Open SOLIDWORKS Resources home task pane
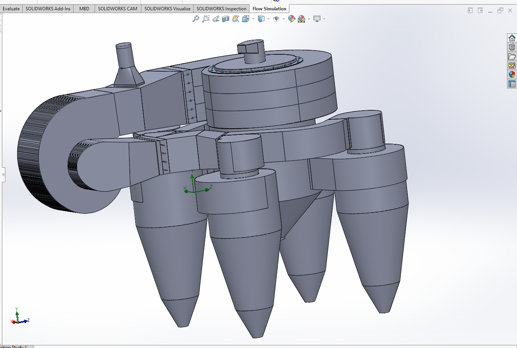This screenshot has height=348, width=517. [512, 38]
